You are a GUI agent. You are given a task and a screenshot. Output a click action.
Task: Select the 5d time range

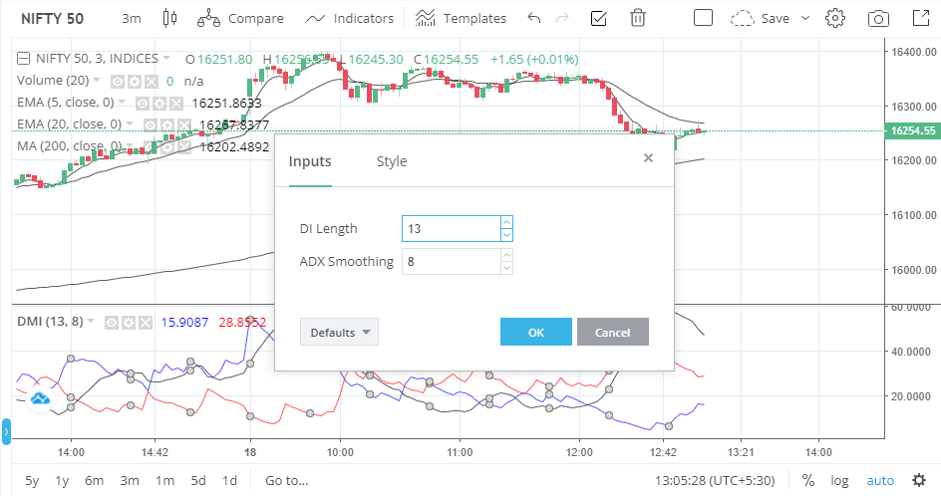(x=198, y=480)
